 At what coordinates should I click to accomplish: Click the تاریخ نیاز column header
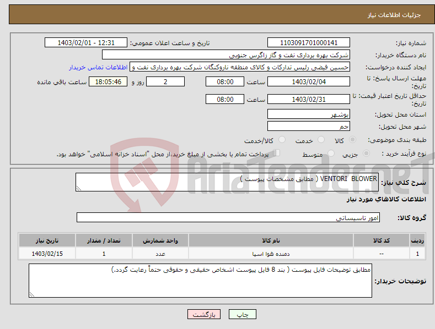point(47,240)
